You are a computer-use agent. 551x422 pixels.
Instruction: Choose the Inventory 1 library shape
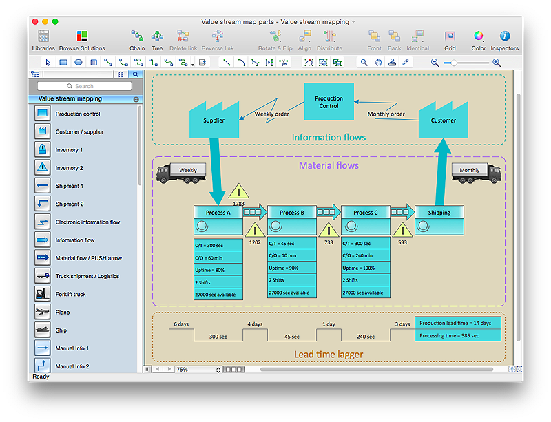43,150
